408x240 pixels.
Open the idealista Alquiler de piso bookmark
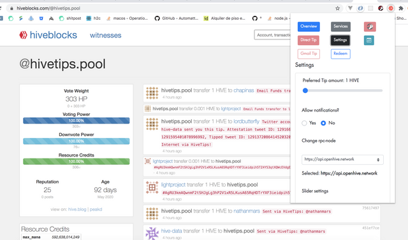[224, 18]
